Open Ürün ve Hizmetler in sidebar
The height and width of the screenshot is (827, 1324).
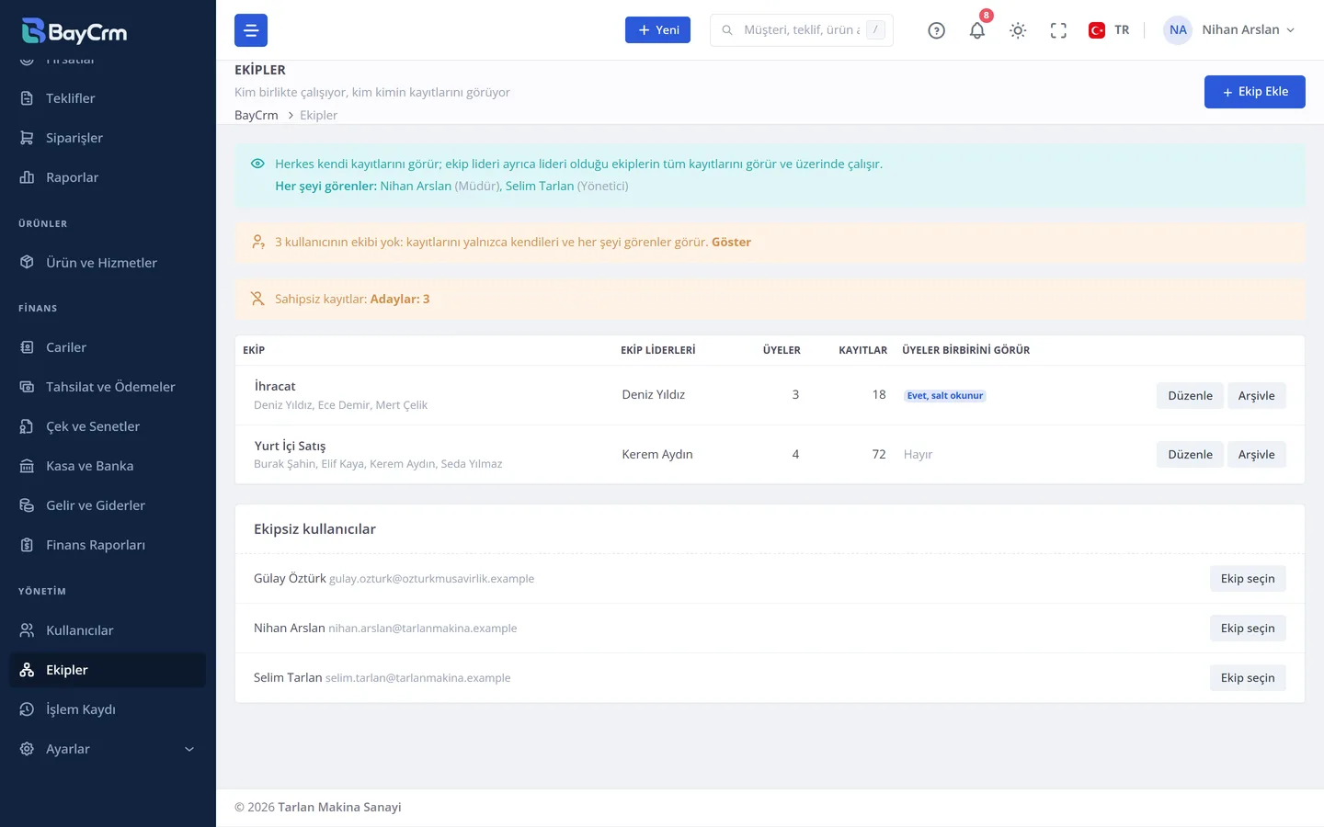point(108,263)
